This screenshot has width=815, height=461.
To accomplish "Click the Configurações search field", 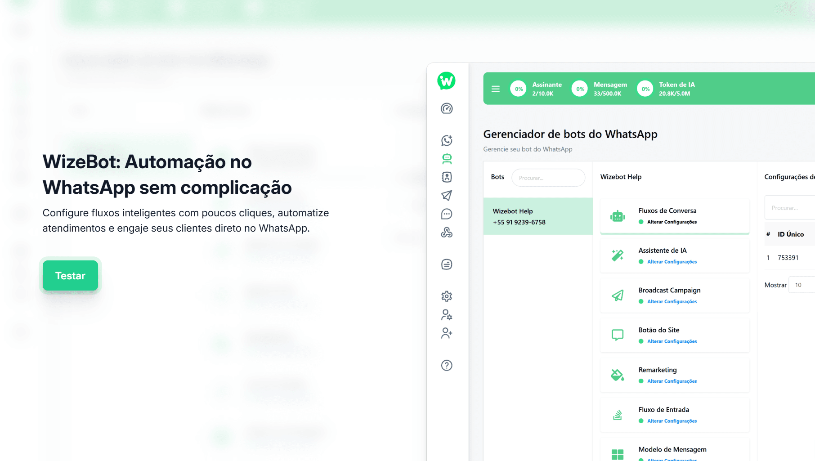I will tap(790, 208).
